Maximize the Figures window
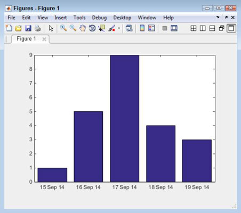241x213 pixels. (x=219, y=8)
